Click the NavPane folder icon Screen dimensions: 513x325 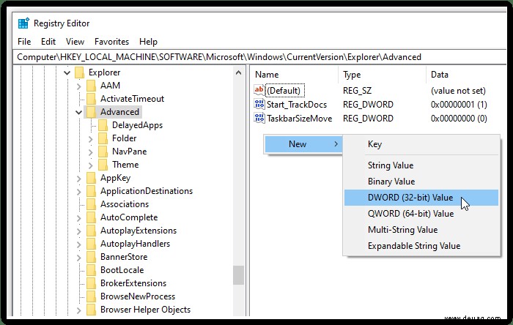[x=103, y=152]
